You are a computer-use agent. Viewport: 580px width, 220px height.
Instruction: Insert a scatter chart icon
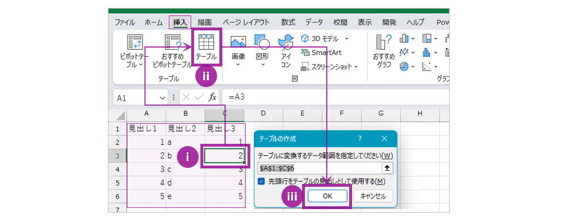[x=427, y=66]
